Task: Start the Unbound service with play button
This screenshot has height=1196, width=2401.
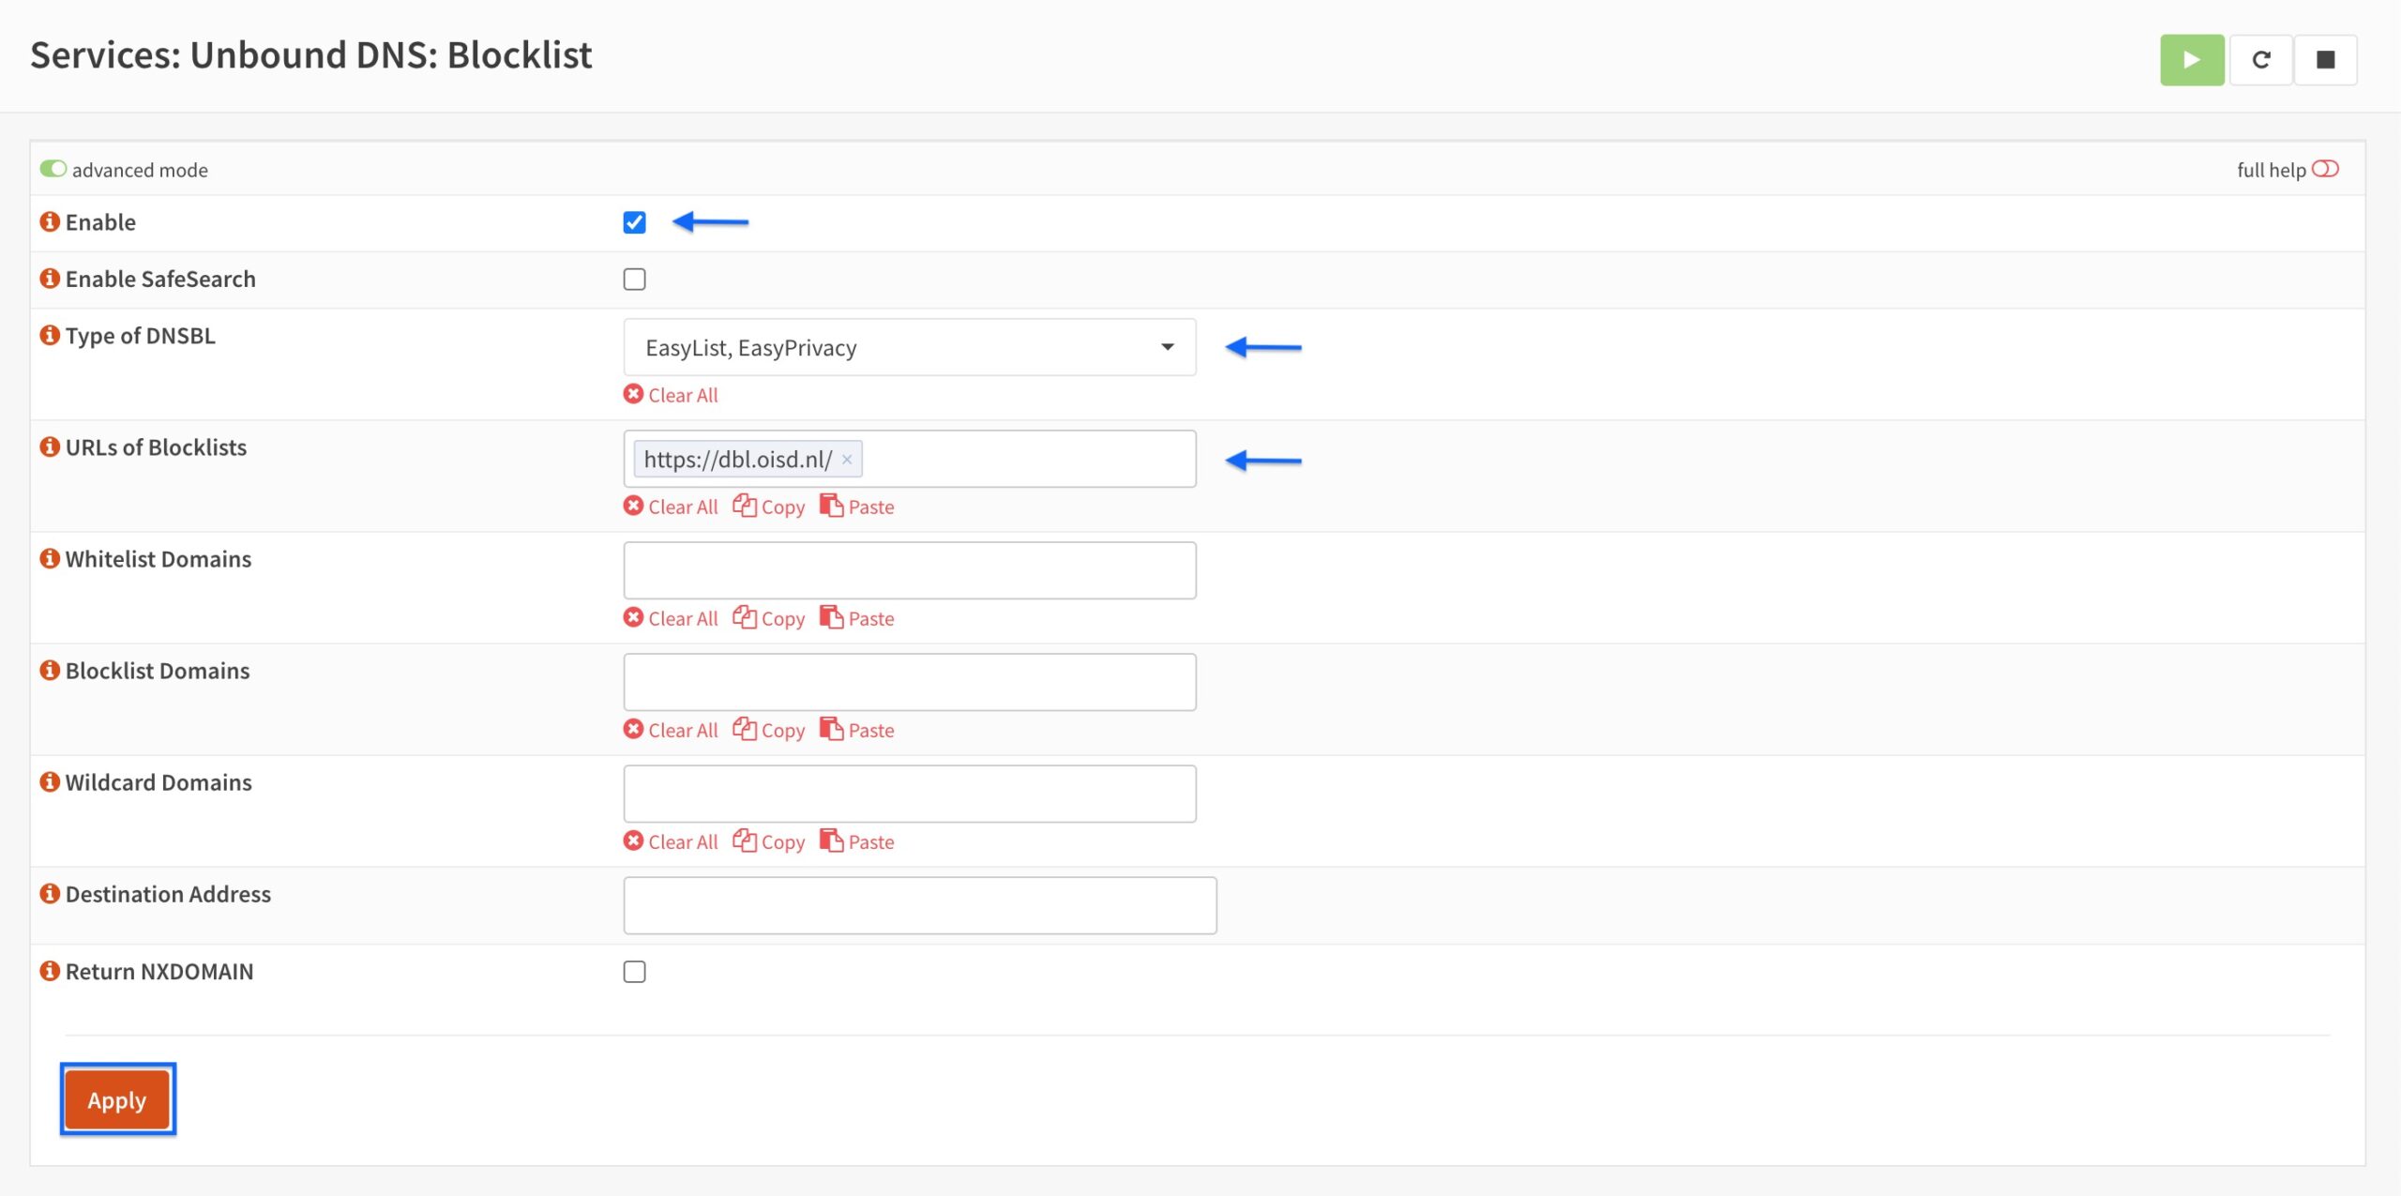Action: tap(2191, 60)
